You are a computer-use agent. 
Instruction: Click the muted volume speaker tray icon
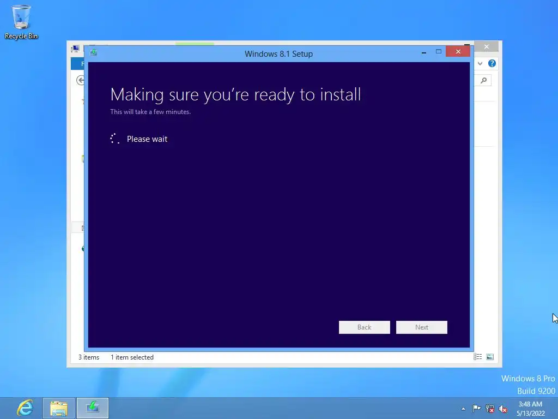click(x=503, y=409)
